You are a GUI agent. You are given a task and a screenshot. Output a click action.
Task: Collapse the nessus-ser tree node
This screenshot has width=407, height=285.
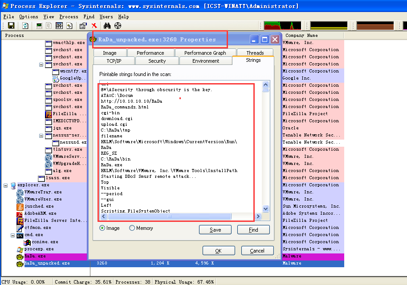[41, 136]
